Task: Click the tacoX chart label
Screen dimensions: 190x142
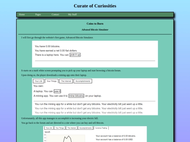Action: (47, 132)
